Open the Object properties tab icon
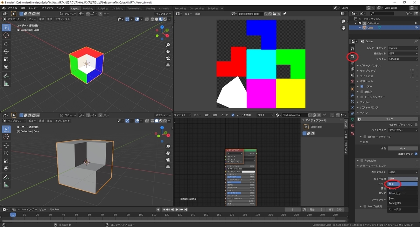 pos(352,89)
